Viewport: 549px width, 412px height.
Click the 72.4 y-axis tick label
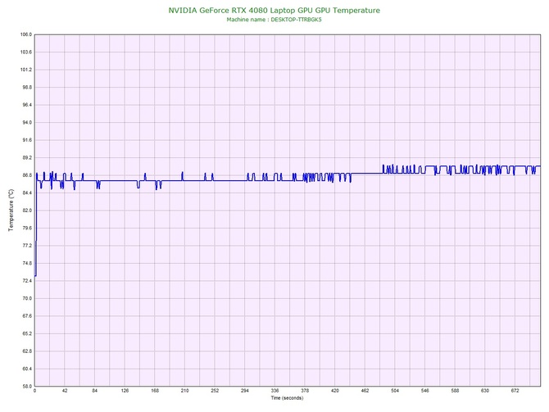point(27,281)
